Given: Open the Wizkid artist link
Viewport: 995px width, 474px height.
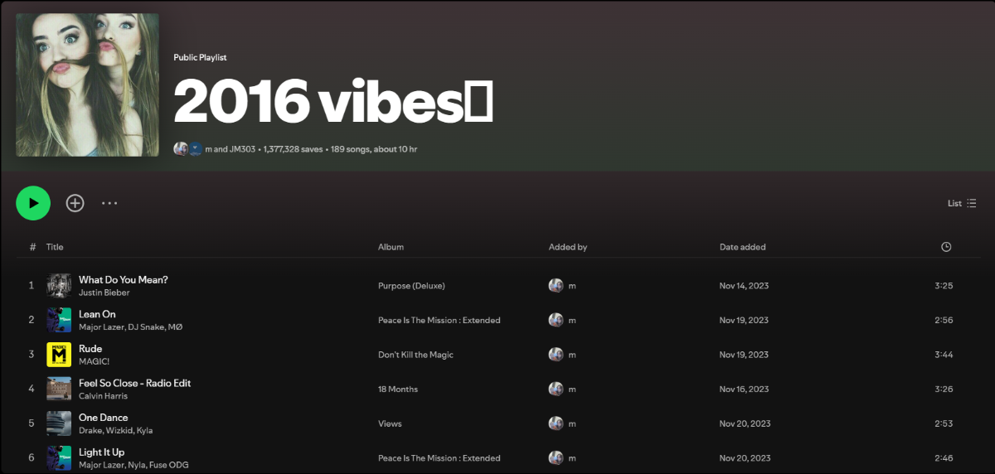Looking at the screenshot, I should coord(119,431).
